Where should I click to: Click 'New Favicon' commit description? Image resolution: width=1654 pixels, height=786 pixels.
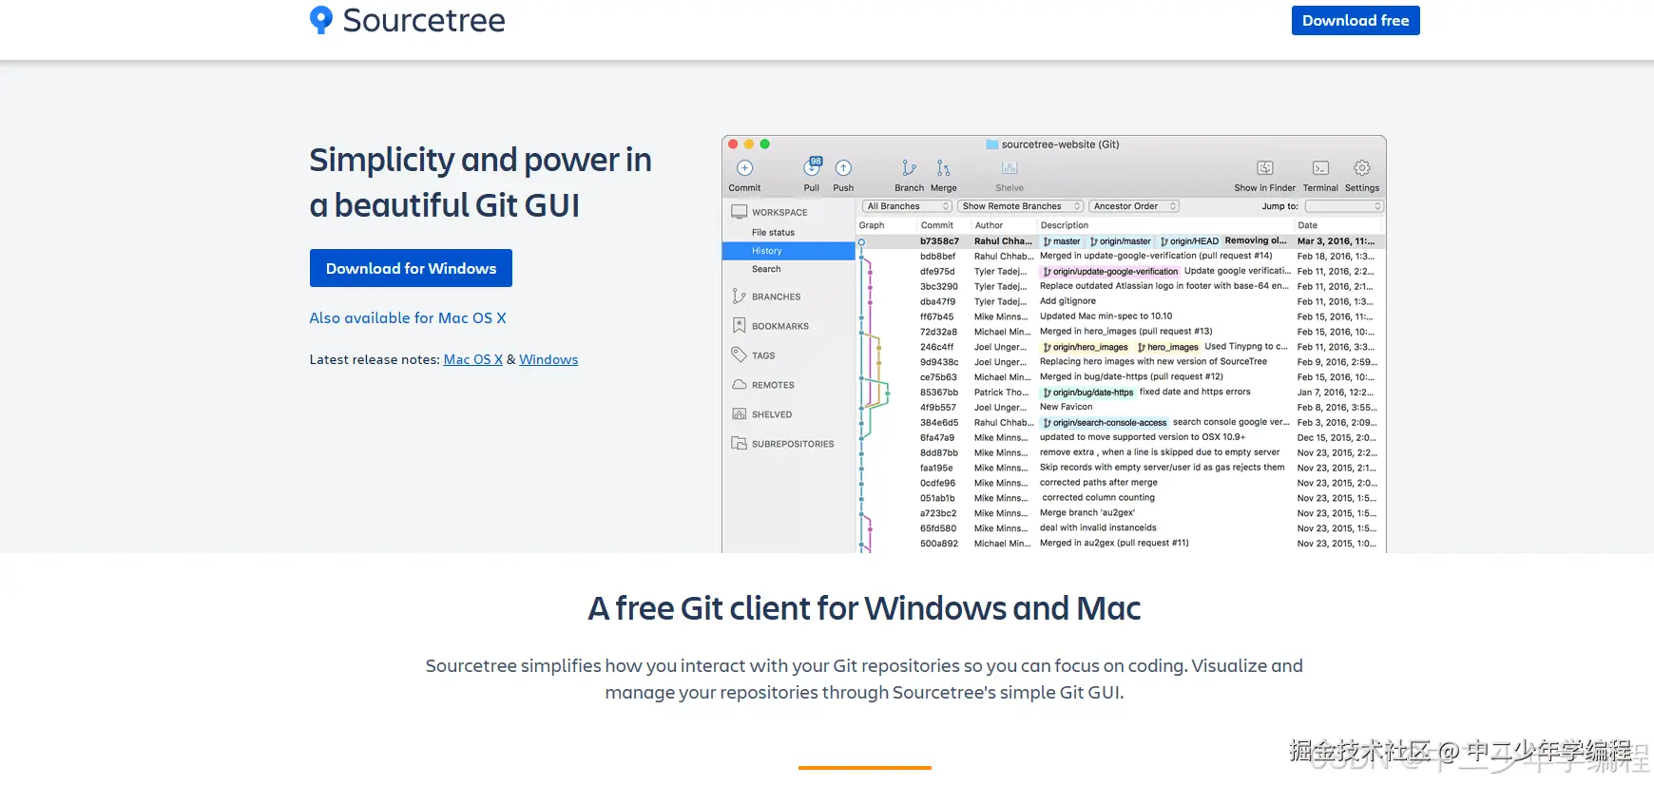pos(1066,407)
